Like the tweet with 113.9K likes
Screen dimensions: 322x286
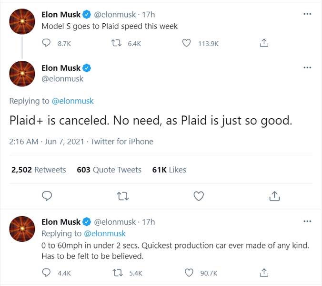pyautogui.click(x=188, y=43)
